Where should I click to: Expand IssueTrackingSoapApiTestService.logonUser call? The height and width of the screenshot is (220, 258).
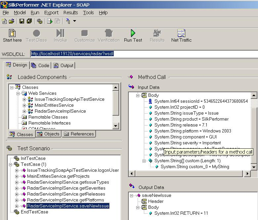(x=17, y=170)
